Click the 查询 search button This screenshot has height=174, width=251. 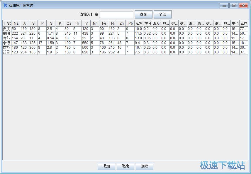tap(143, 14)
